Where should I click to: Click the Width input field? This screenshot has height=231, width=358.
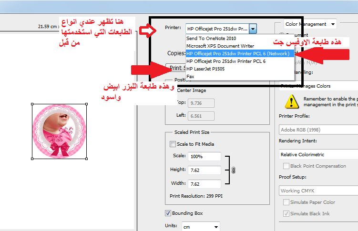click(205, 184)
